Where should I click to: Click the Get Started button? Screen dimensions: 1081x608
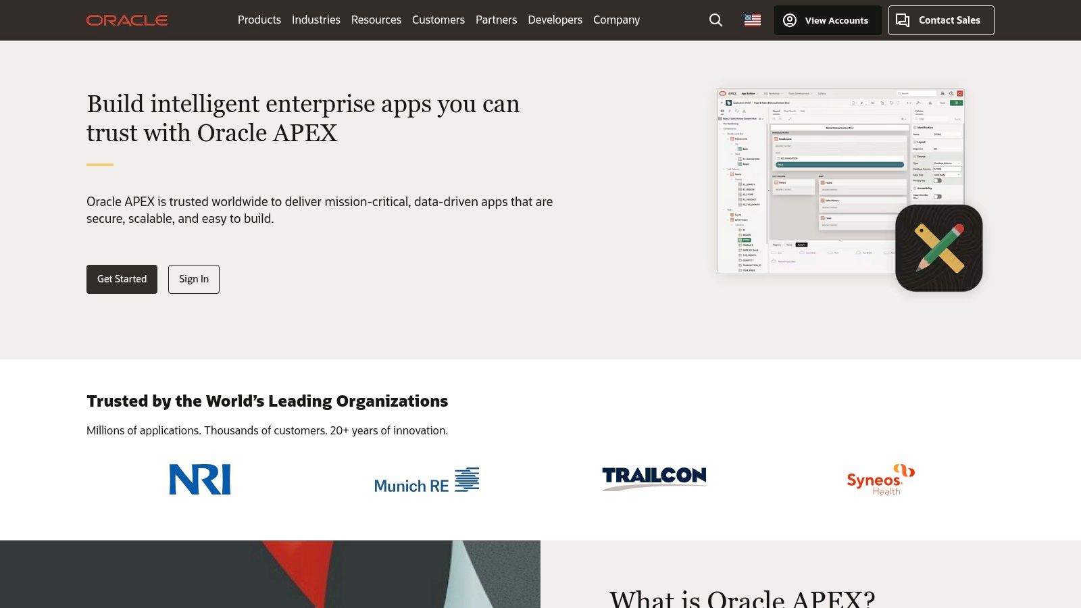(122, 279)
